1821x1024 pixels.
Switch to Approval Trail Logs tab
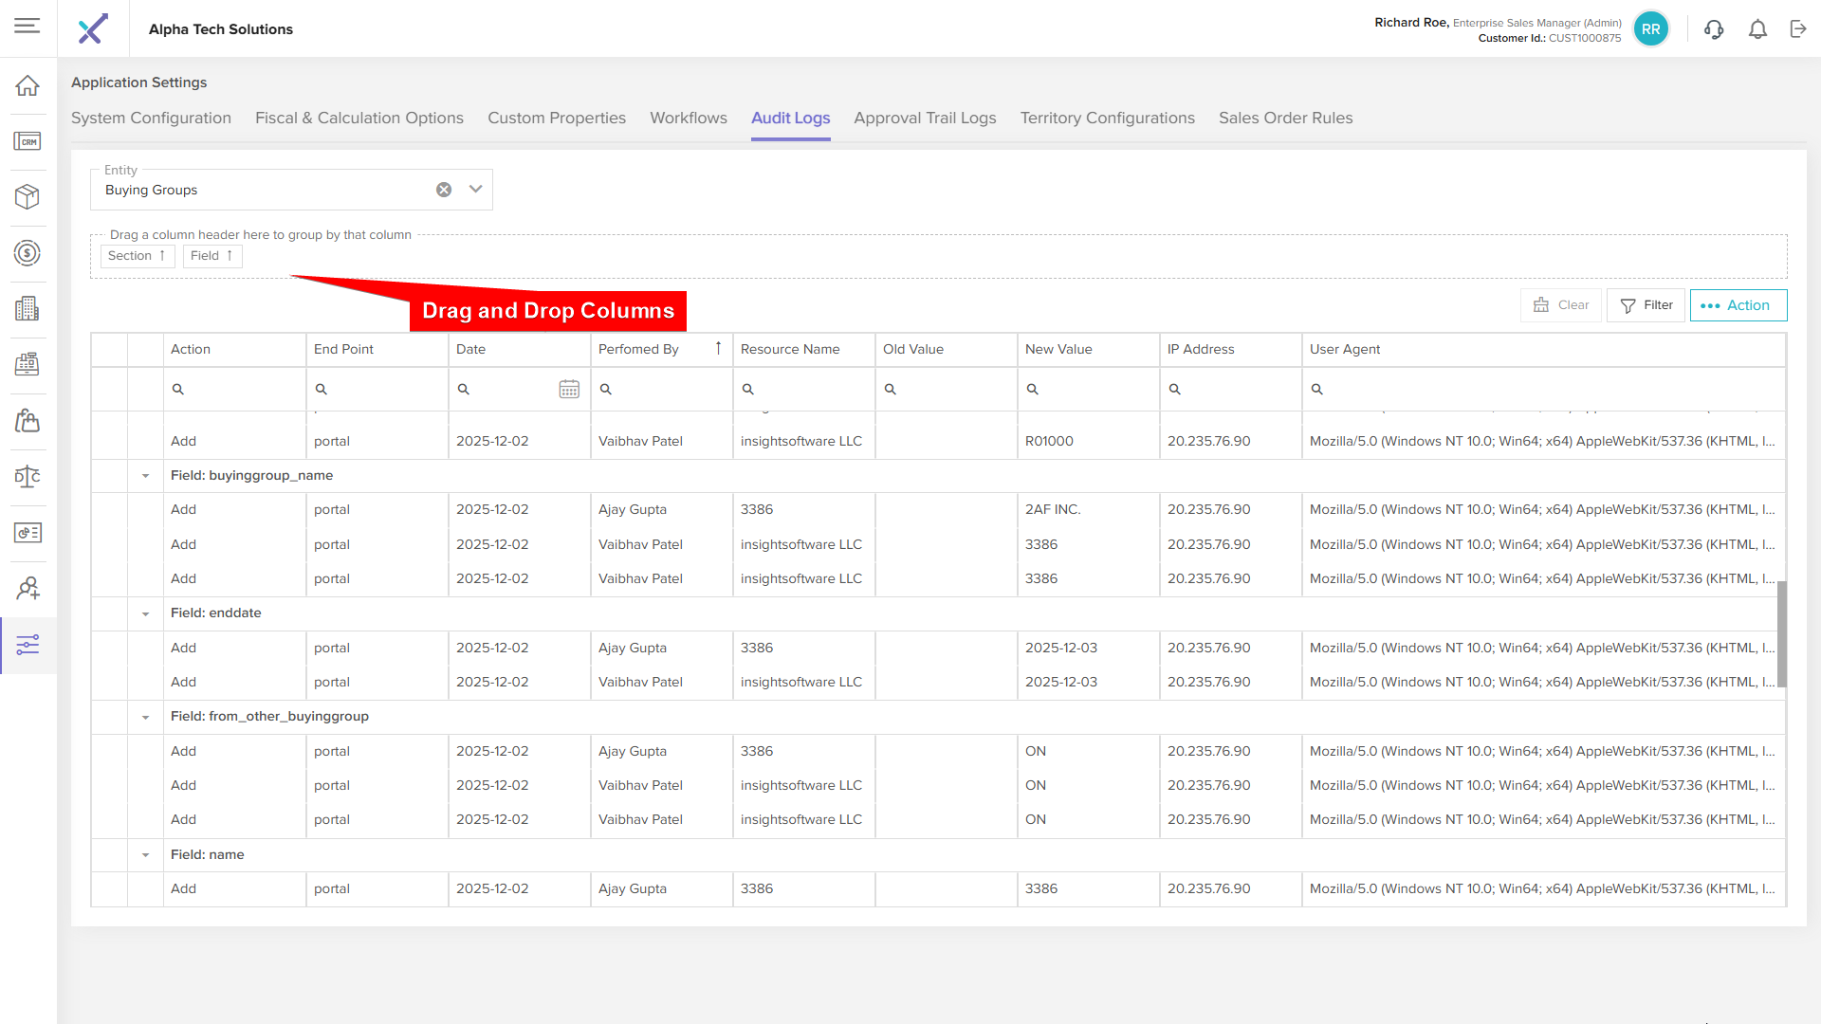[x=925, y=118]
